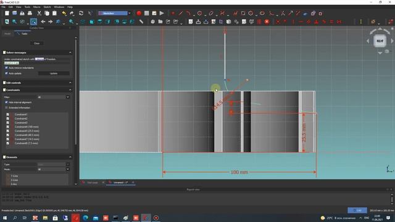This screenshot has height=222, width=395.
Task: Select the sketcher Point tool
Action: point(173,14)
